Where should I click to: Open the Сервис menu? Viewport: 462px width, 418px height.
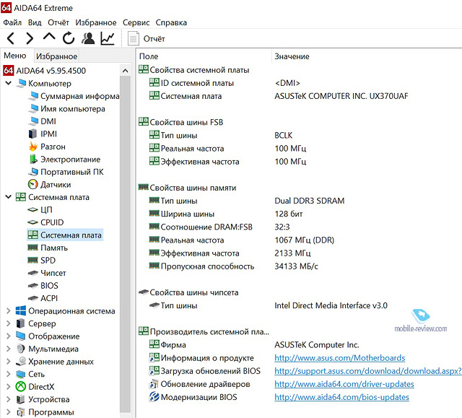tap(136, 22)
